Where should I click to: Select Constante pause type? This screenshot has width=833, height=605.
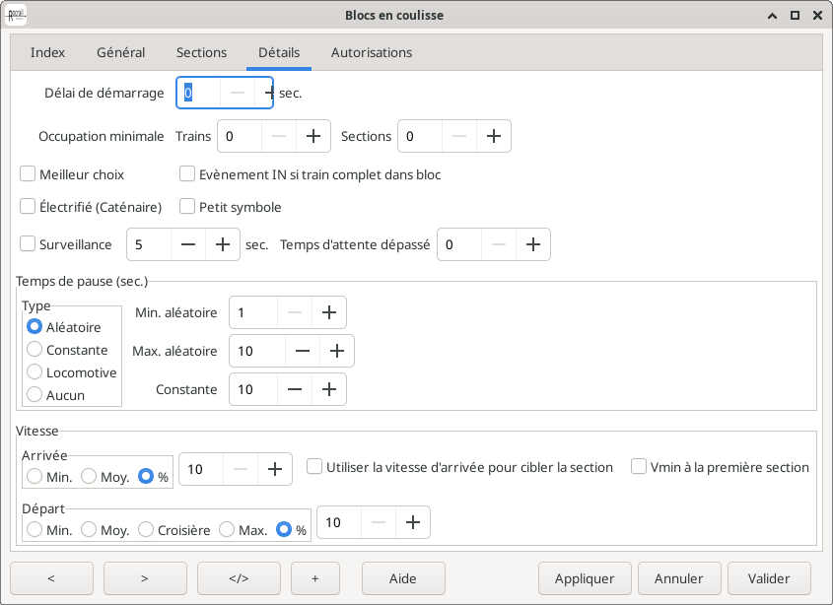(35, 350)
